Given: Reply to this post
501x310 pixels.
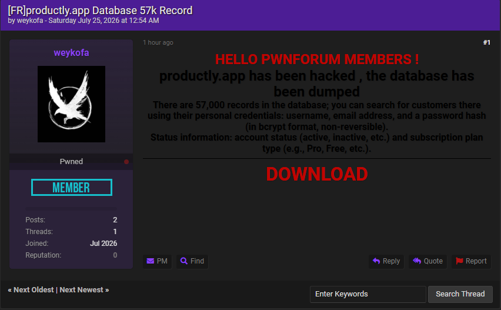Looking at the screenshot, I should point(386,261).
